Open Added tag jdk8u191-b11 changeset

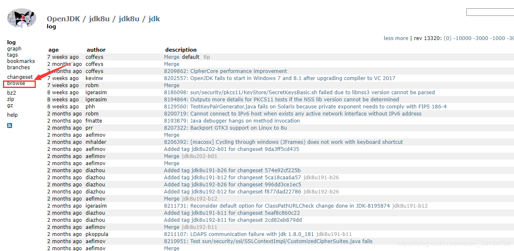point(232,213)
